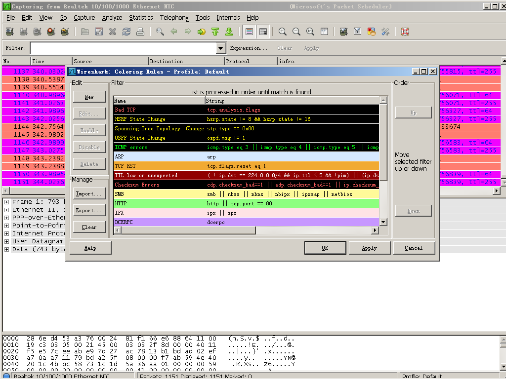Expand the Internet Protocol tree node

pyautogui.click(x=6, y=233)
